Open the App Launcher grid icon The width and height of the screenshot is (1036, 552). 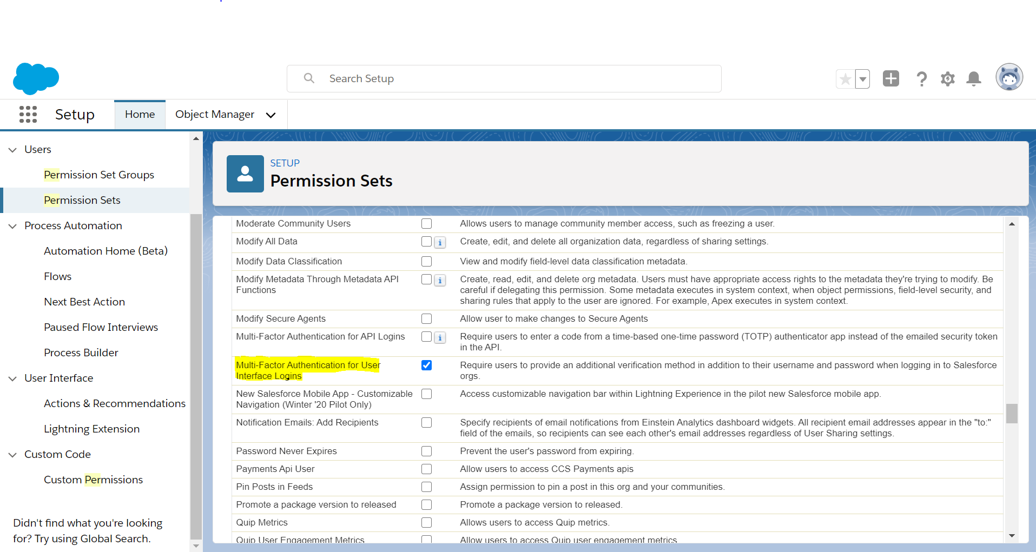(28, 114)
